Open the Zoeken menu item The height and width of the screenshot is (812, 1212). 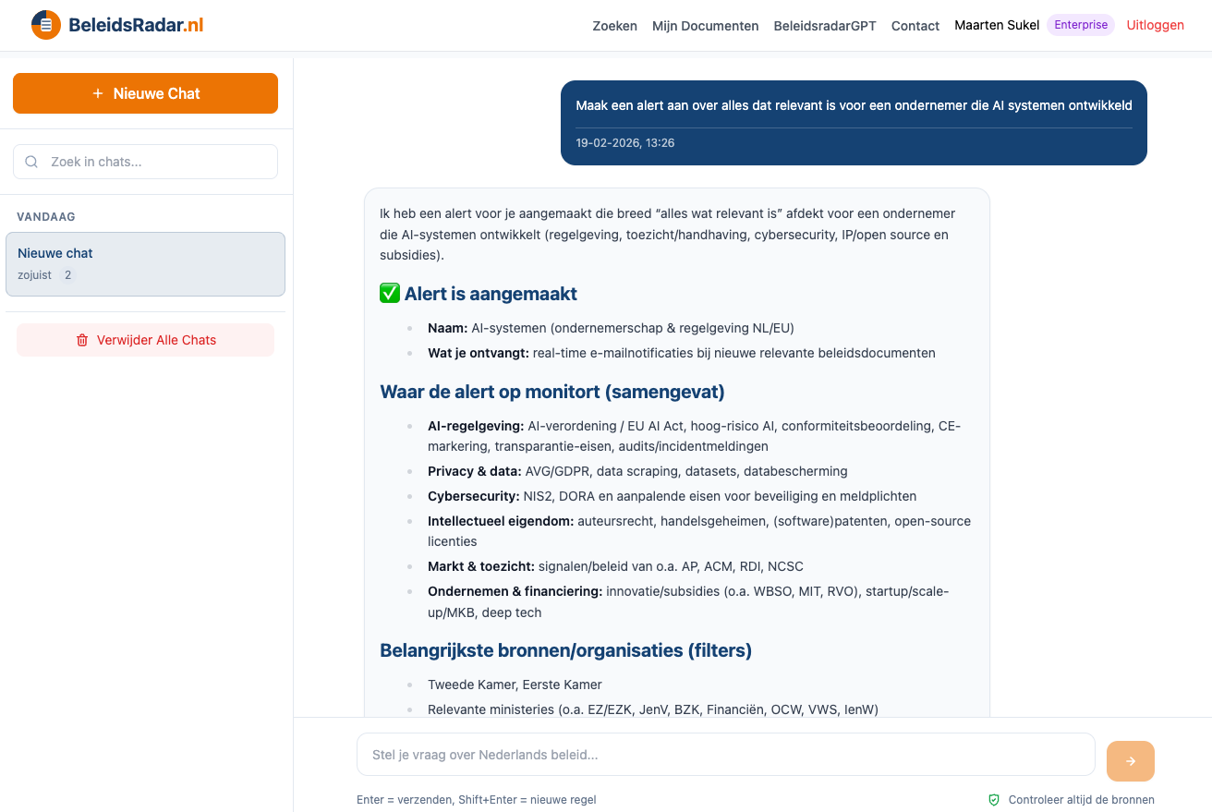click(614, 26)
